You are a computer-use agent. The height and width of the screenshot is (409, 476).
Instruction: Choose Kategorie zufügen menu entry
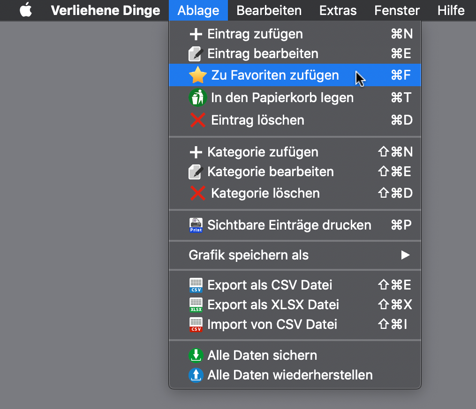(x=263, y=152)
